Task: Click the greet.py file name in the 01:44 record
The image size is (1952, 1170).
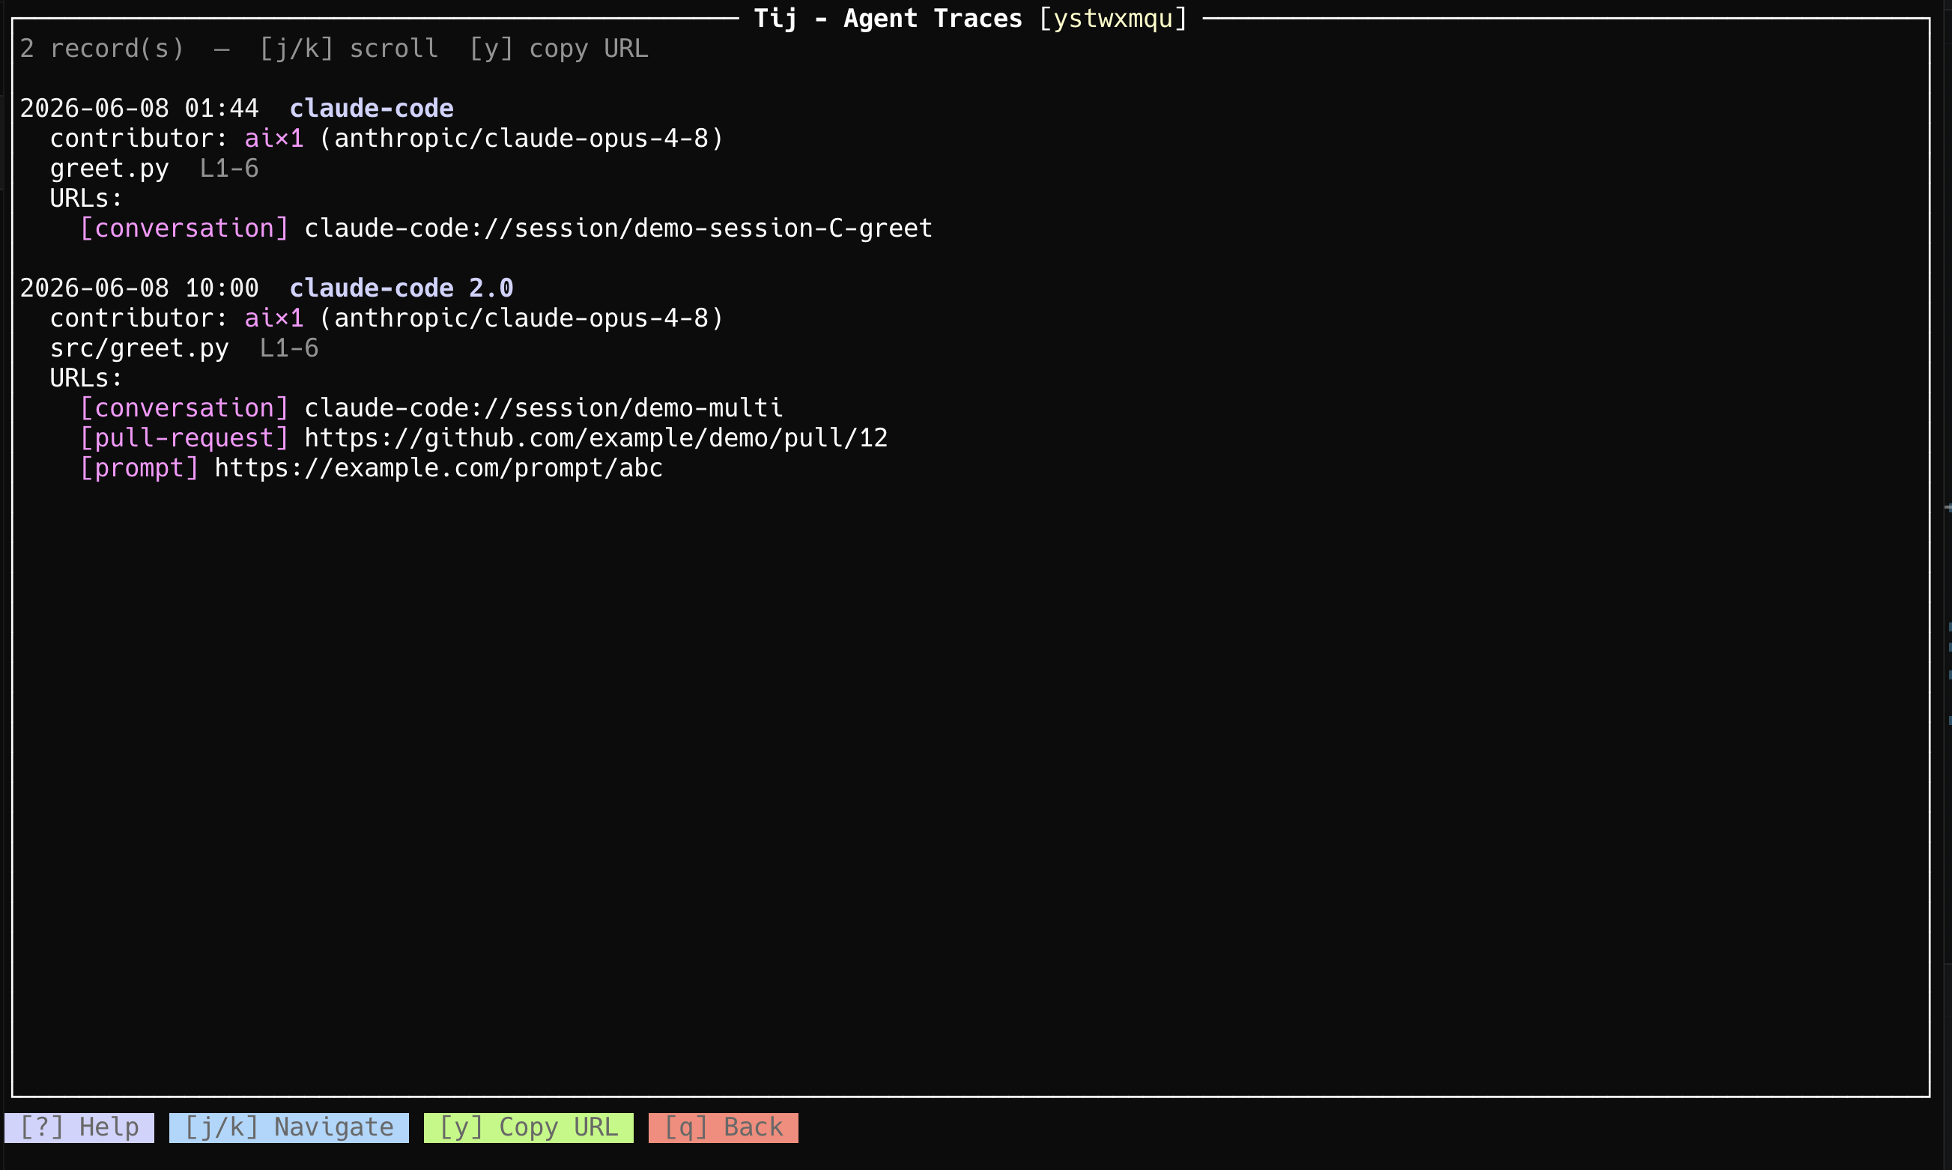Action: 109,169
